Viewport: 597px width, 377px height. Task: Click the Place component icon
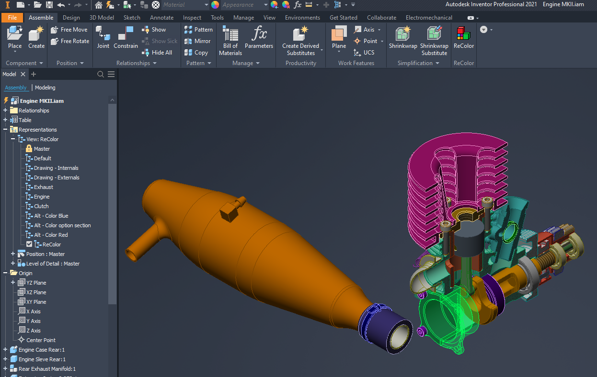(x=14, y=34)
